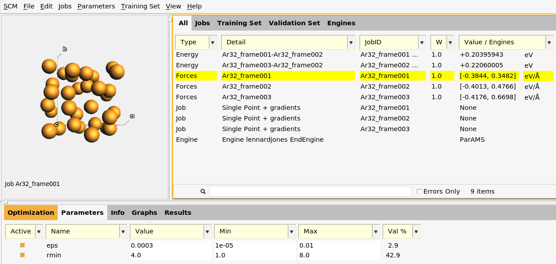Open the Training Set menu
The image size is (556, 264).
pos(140,6)
